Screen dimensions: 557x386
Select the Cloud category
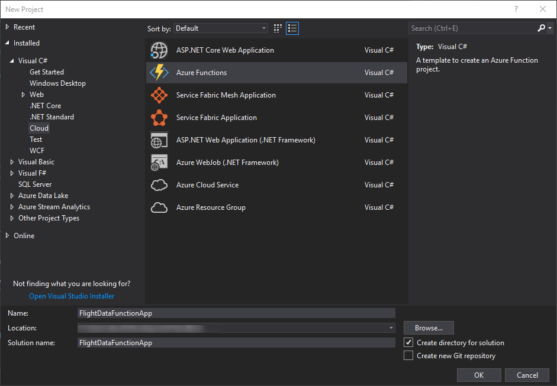coord(39,128)
